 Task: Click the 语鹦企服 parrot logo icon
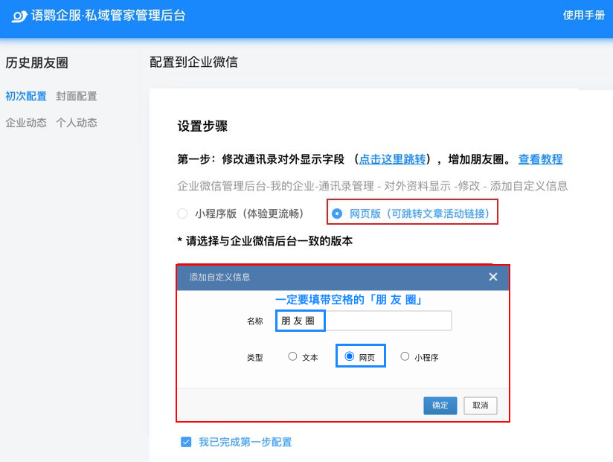click(19, 16)
